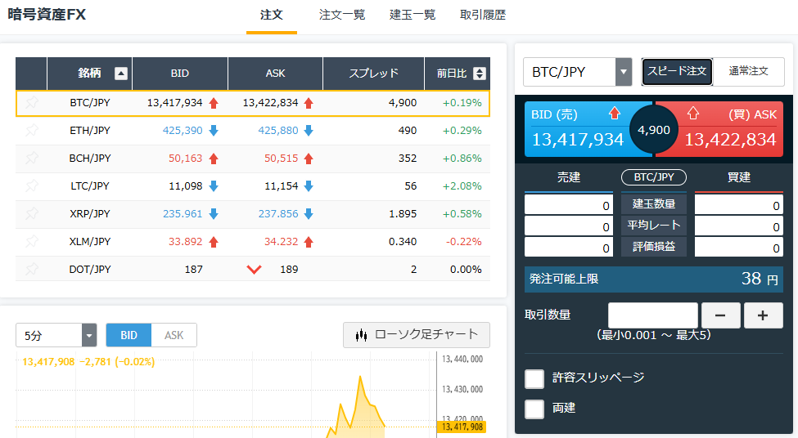798x438 pixels.
Task: Switch chart to BID prices
Action: click(x=128, y=335)
